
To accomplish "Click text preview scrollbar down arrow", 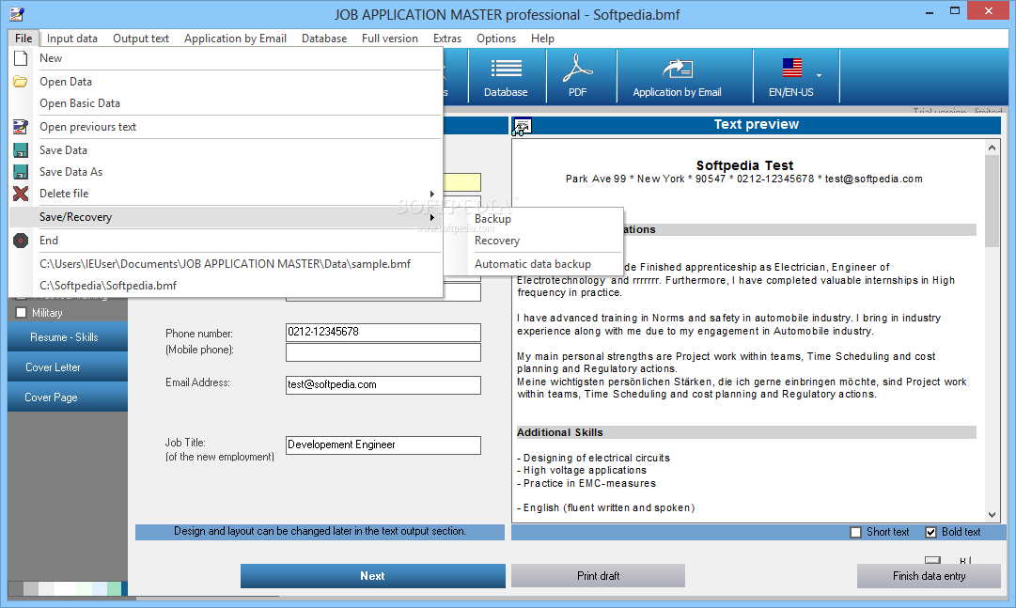I will click(992, 515).
